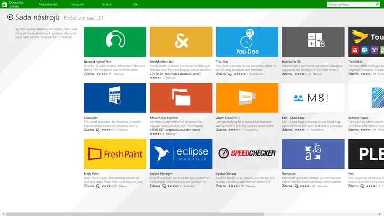Click the Speed Checker title text
This screenshot has width=384, height=216.
point(226,174)
